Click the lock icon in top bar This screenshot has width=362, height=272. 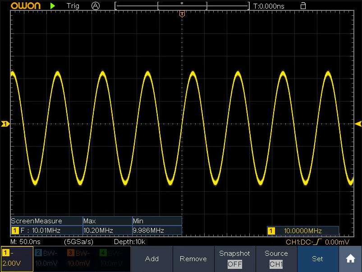pyautogui.click(x=303, y=6)
